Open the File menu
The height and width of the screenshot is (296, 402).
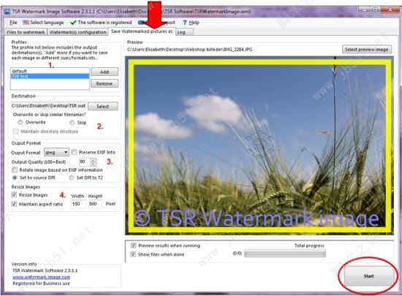(13, 23)
